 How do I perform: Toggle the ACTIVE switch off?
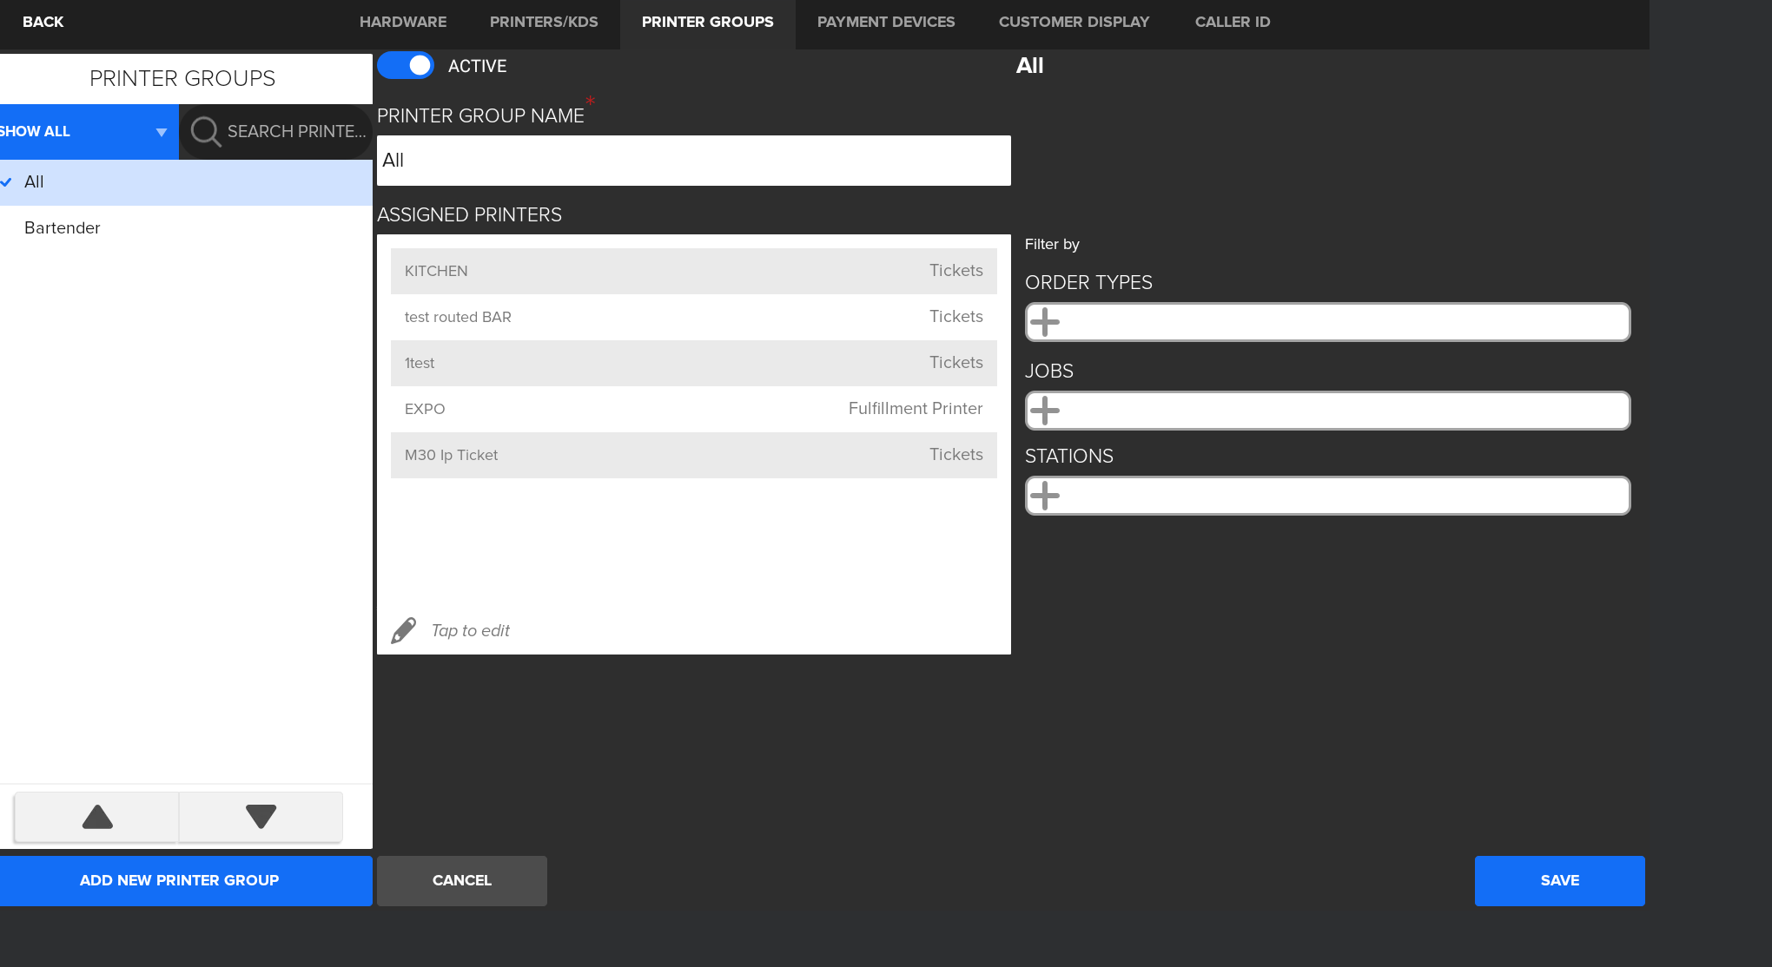pyautogui.click(x=406, y=66)
